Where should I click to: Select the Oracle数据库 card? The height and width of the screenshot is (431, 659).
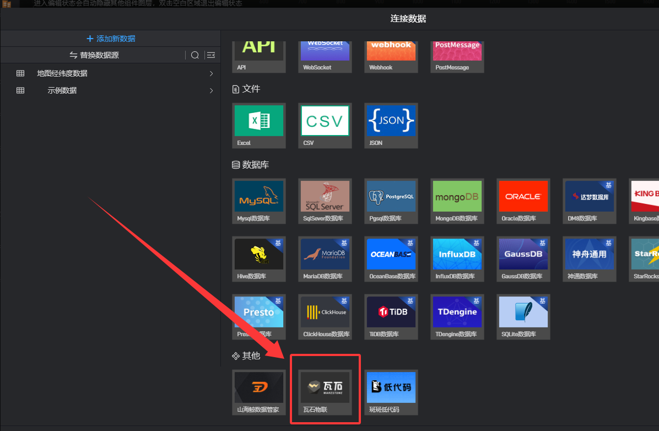(523, 201)
